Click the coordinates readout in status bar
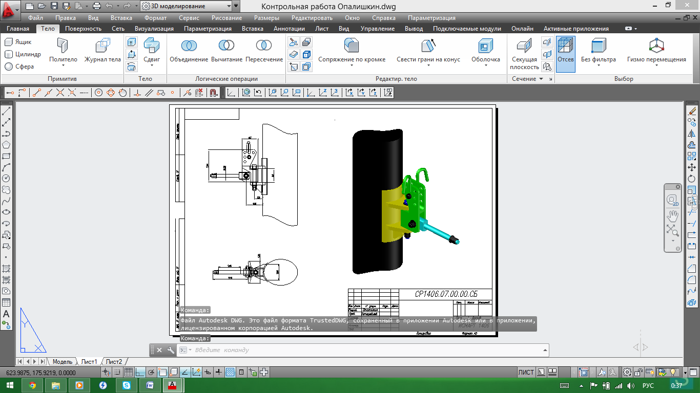This screenshot has height=393, width=700. (x=41, y=373)
